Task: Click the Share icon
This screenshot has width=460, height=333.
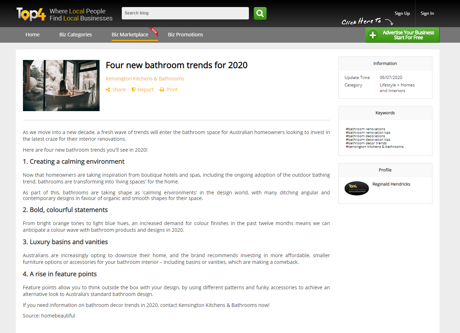Action: pos(108,90)
